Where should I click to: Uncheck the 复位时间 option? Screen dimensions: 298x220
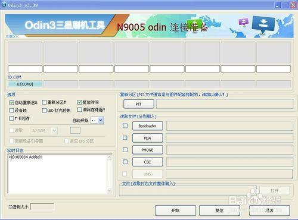click(x=79, y=102)
